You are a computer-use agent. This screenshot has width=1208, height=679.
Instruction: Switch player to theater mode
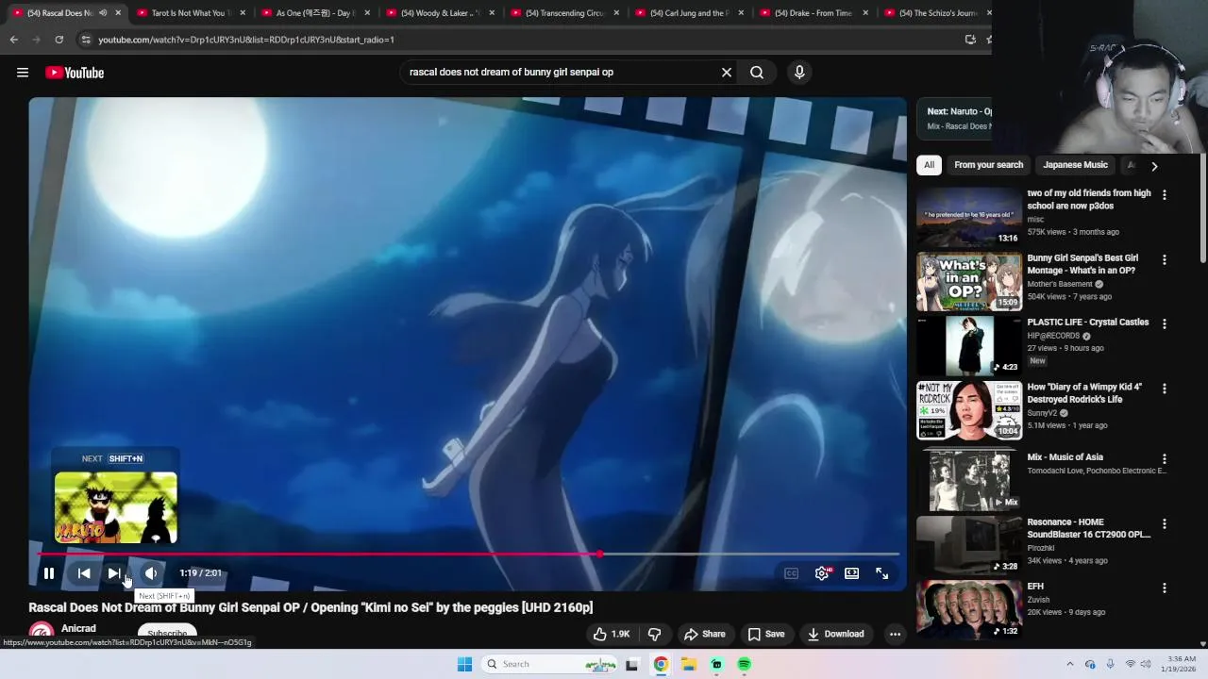coord(851,573)
